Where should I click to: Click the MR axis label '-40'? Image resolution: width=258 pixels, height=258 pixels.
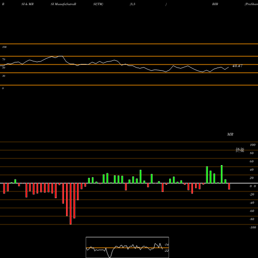[252, 203]
